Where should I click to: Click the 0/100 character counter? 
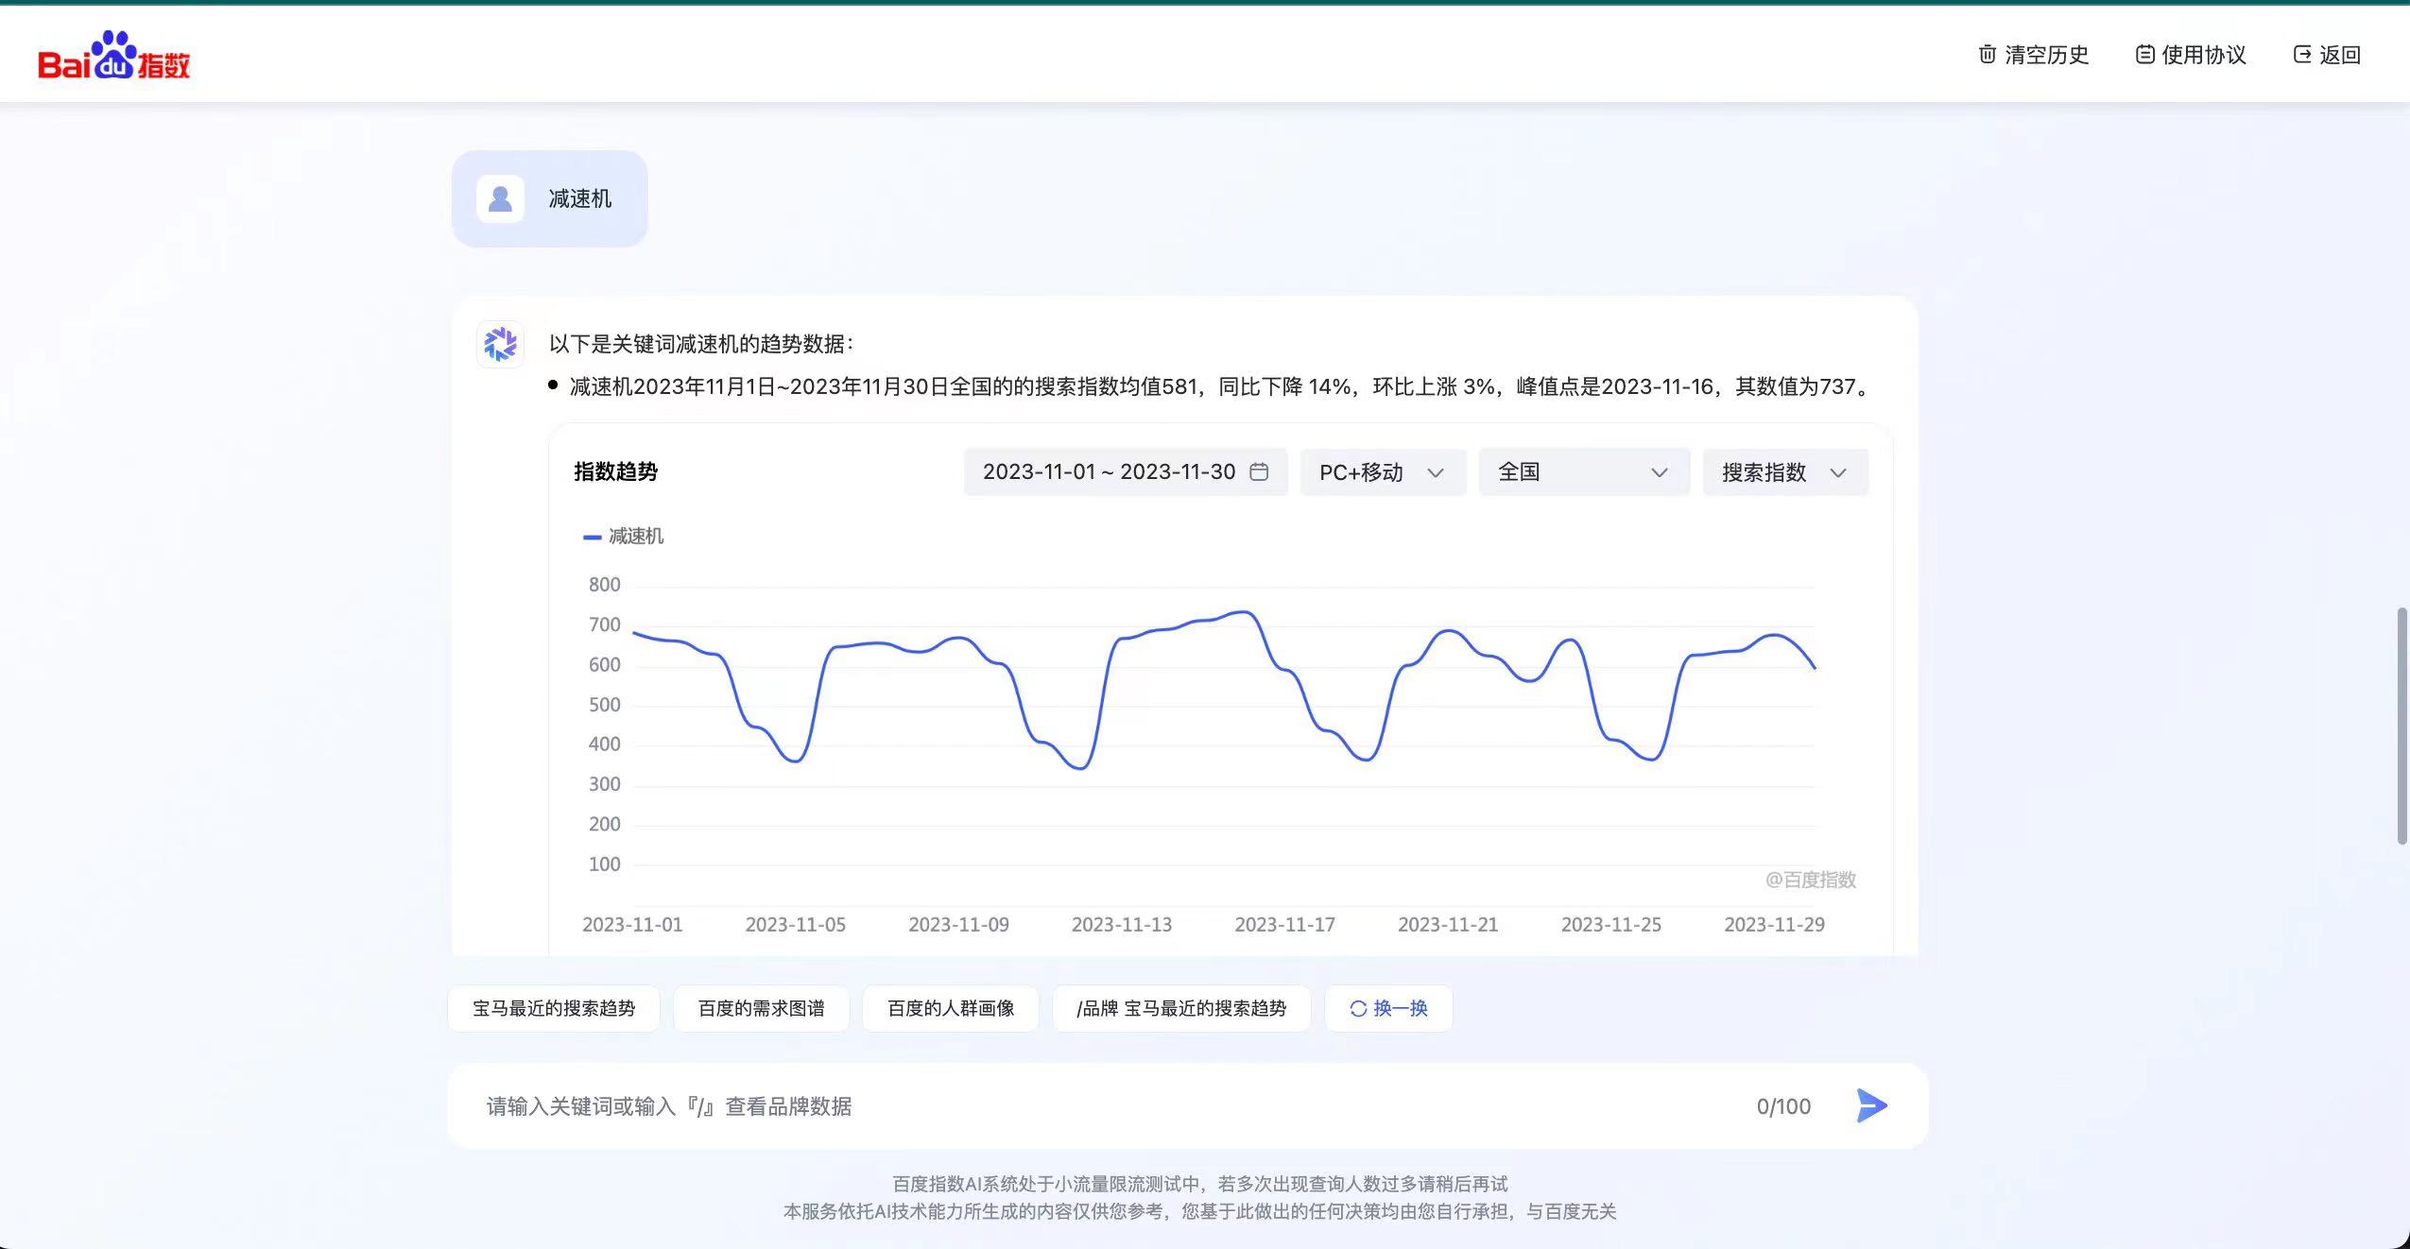pyautogui.click(x=1783, y=1106)
